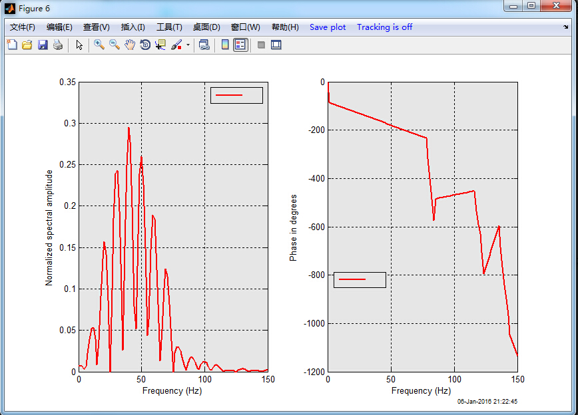Open the 窗口(W) menu
The image size is (578, 415).
click(246, 27)
